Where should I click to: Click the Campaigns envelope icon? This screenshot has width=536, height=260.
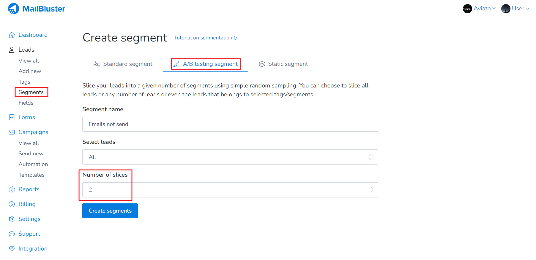click(x=12, y=132)
